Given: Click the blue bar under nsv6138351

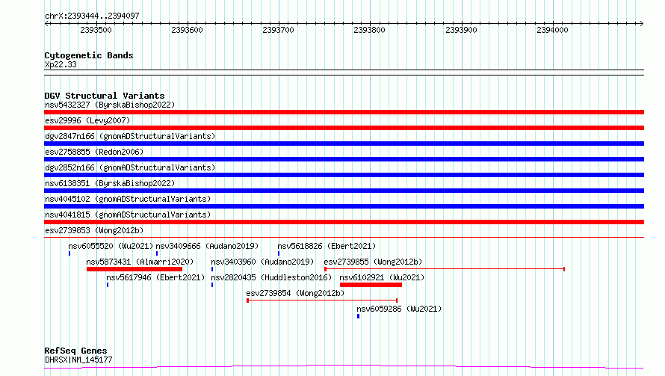Looking at the screenshot, I should (344, 191).
